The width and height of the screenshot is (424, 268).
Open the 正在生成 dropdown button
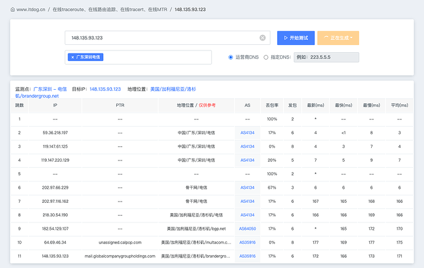338,38
